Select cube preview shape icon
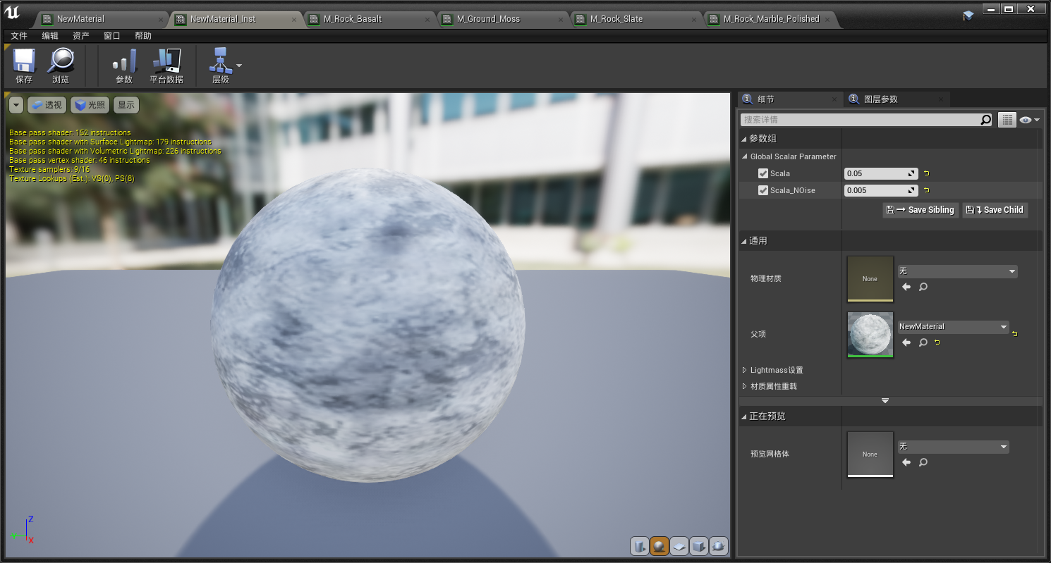Viewport: 1051px width, 563px height. [x=699, y=546]
